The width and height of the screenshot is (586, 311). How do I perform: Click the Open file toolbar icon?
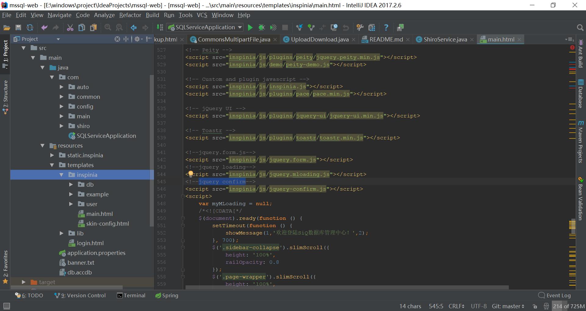coord(7,28)
